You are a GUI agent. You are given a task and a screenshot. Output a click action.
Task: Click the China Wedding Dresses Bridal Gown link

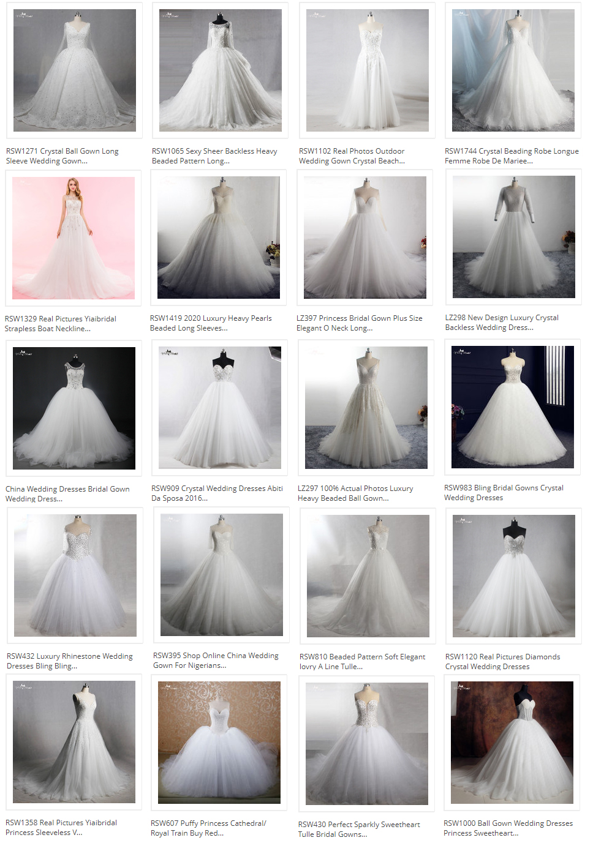click(67, 493)
